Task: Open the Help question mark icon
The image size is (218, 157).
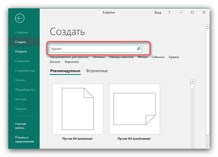Action: (169, 12)
